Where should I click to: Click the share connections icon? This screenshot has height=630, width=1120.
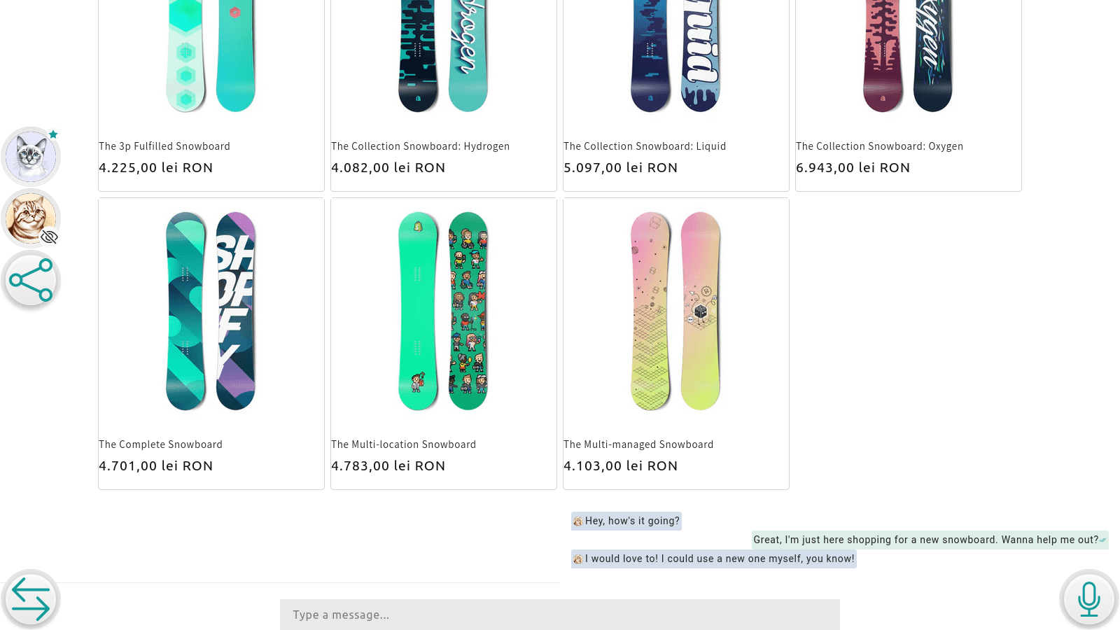coord(31,279)
